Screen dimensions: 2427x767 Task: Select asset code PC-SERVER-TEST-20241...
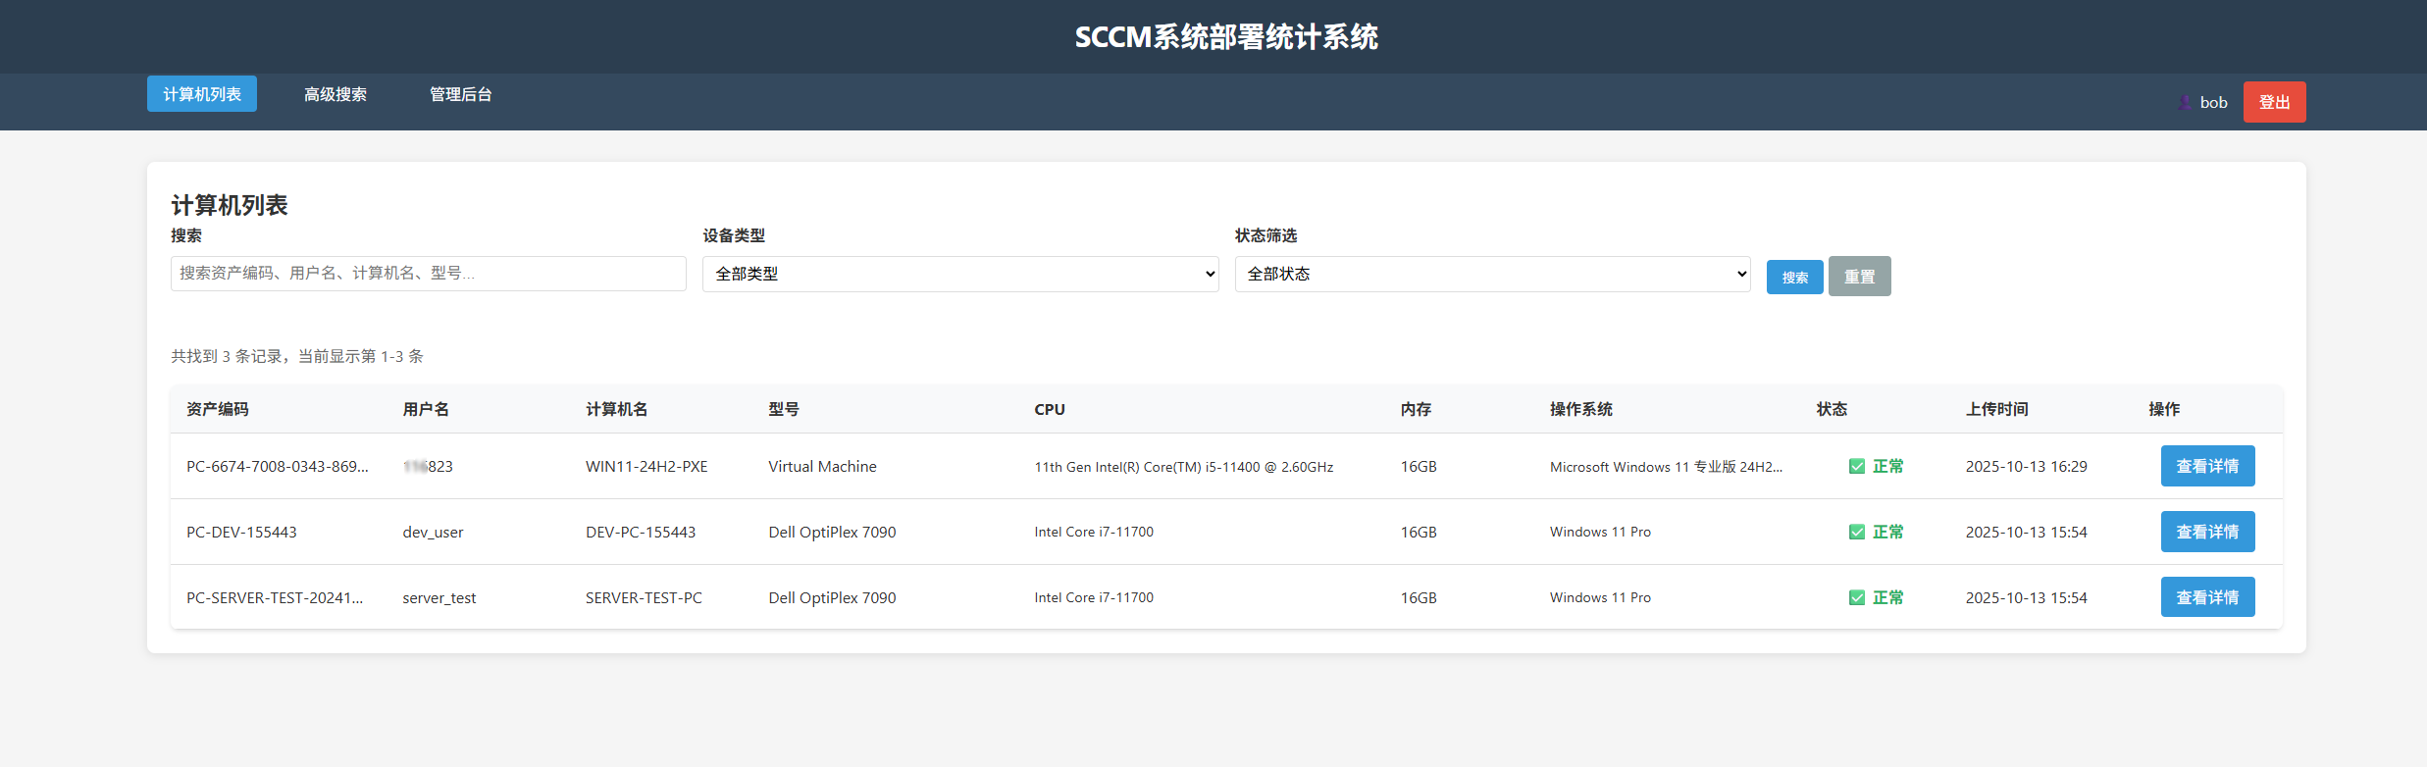[275, 598]
